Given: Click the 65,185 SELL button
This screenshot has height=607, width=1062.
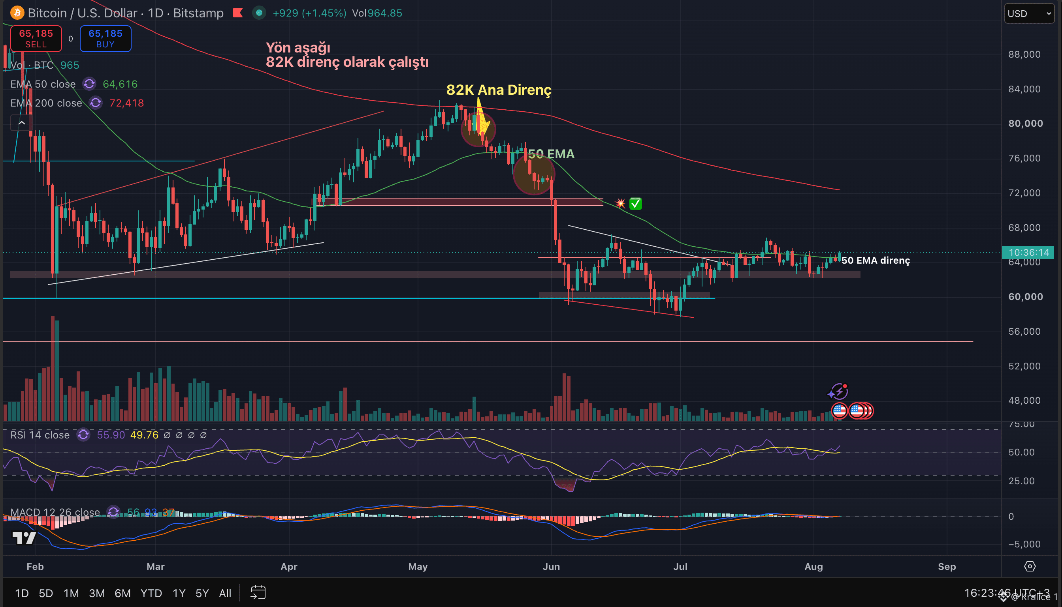Looking at the screenshot, I should (x=36, y=39).
